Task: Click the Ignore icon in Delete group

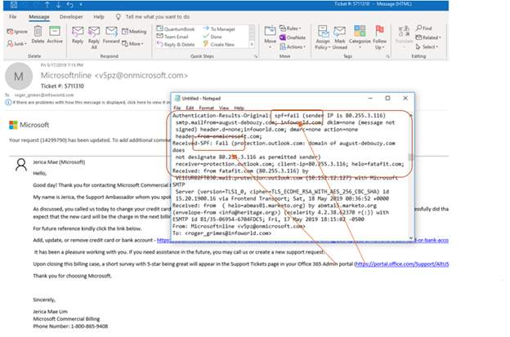Action: tap(17, 32)
